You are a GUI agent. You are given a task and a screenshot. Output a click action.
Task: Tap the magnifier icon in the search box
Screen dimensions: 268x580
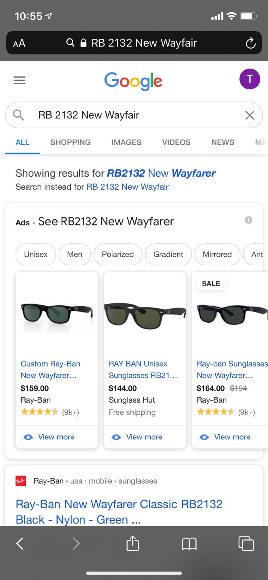tap(18, 115)
